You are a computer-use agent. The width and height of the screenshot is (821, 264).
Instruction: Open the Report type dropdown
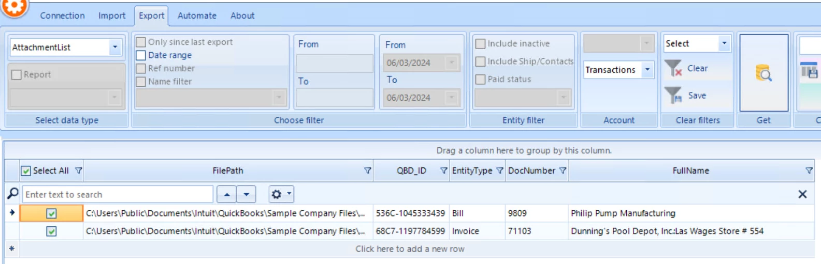coord(114,97)
